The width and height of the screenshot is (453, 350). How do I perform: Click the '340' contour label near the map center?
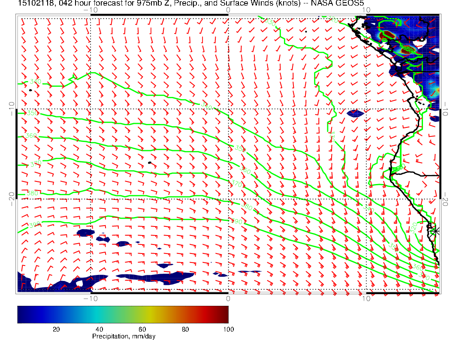pyautogui.click(x=207, y=106)
